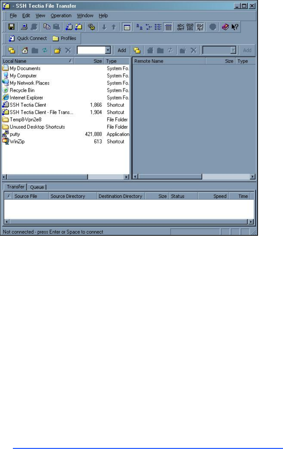Open the Help book icon

[x=226, y=27]
